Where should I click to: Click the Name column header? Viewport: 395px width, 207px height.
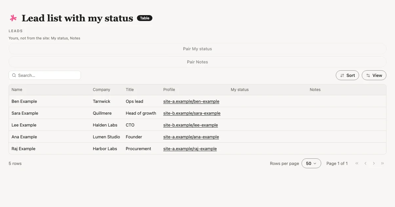[x=17, y=89]
